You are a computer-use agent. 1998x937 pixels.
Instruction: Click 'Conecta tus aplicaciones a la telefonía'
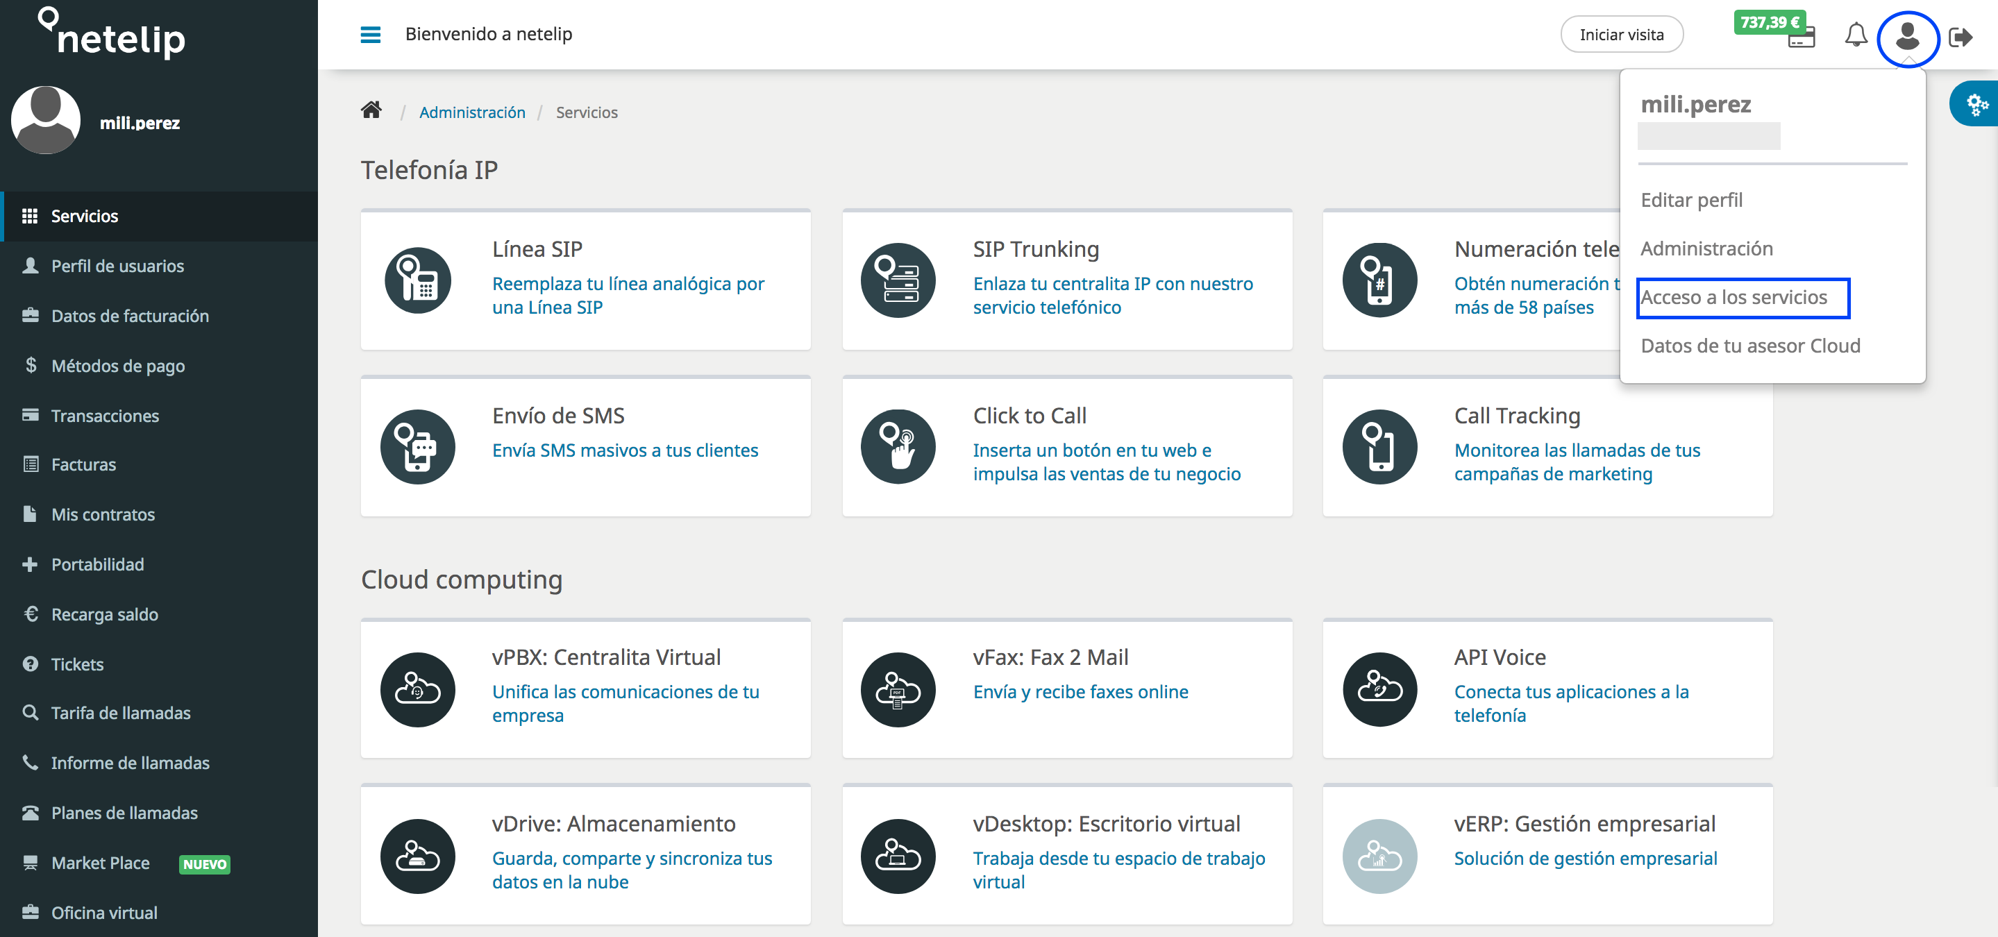coord(1572,704)
